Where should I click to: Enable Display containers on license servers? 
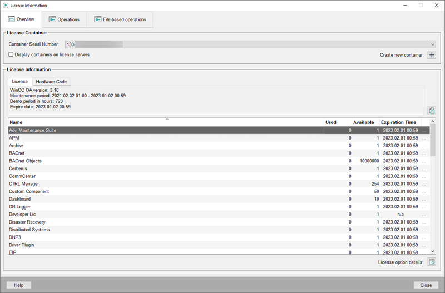coord(11,54)
